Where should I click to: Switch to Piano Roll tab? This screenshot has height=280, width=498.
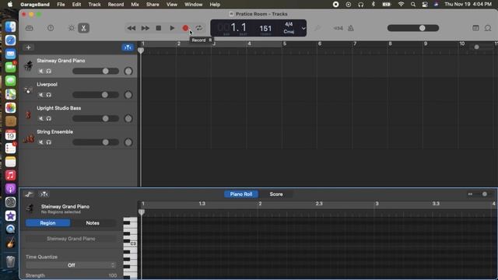tap(241, 194)
